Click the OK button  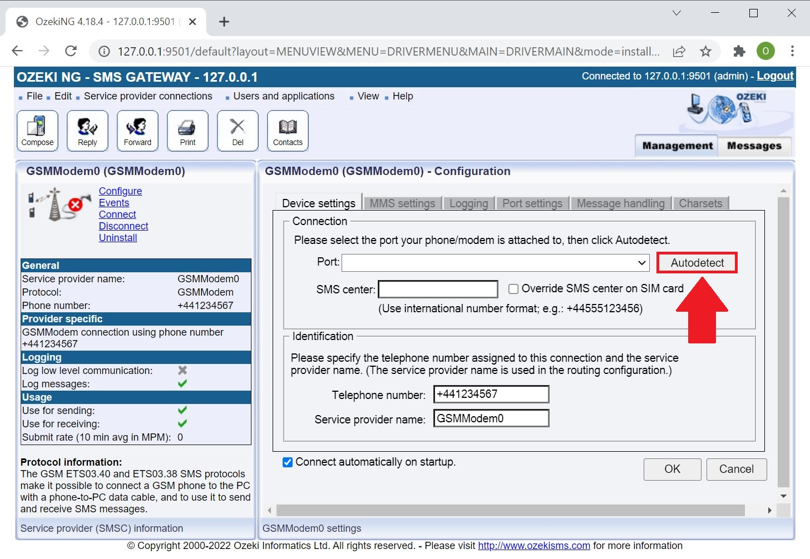[x=672, y=469]
